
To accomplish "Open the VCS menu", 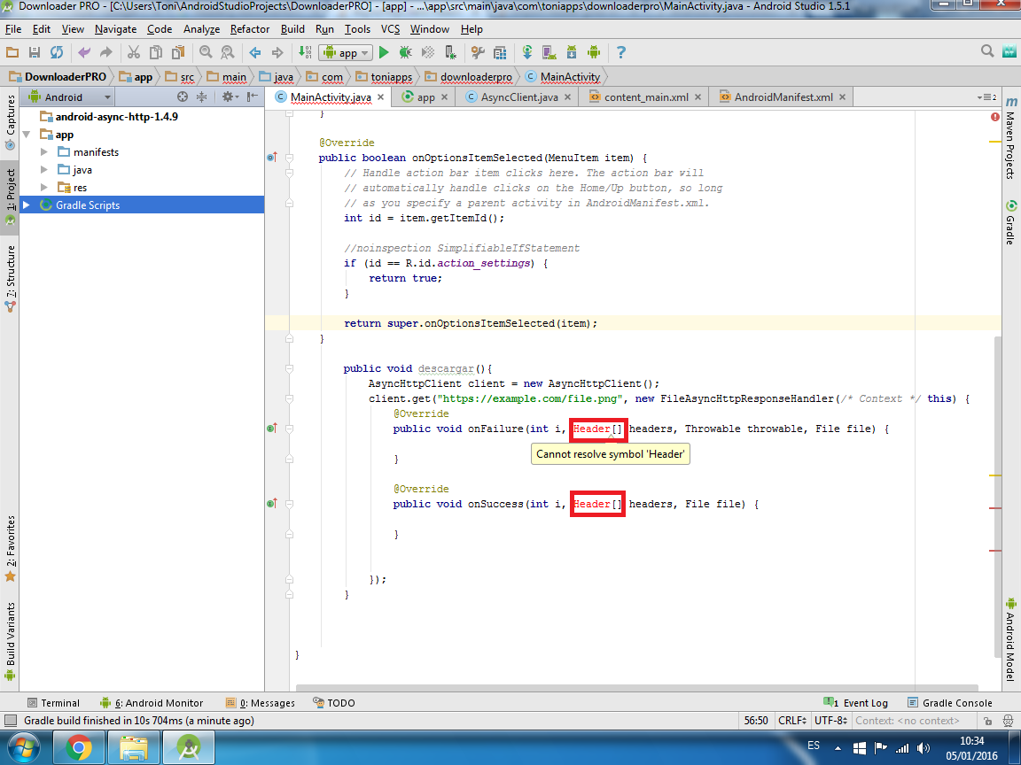I will pyautogui.click(x=390, y=29).
